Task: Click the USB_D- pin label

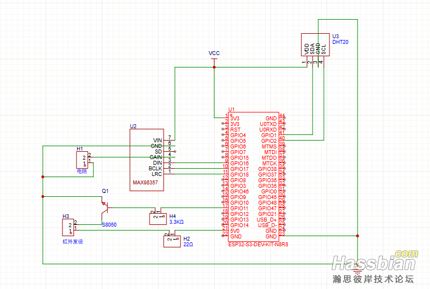Action: pyautogui.click(x=268, y=225)
